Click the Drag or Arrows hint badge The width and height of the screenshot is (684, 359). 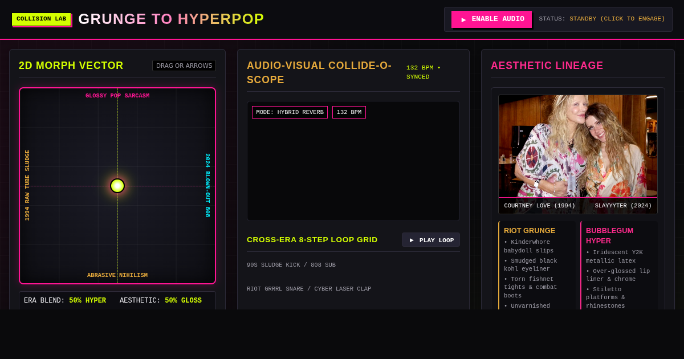(184, 66)
